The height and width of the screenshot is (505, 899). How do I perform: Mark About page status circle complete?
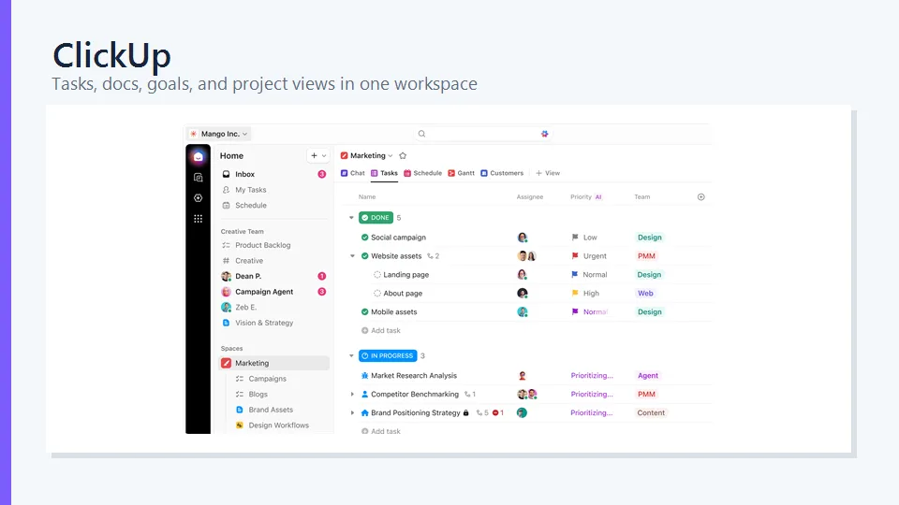[x=377, y=293]
